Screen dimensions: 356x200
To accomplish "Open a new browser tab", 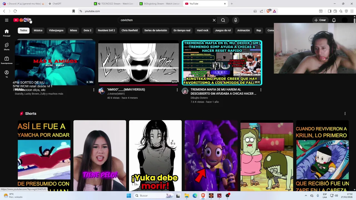I will point(232,4).
